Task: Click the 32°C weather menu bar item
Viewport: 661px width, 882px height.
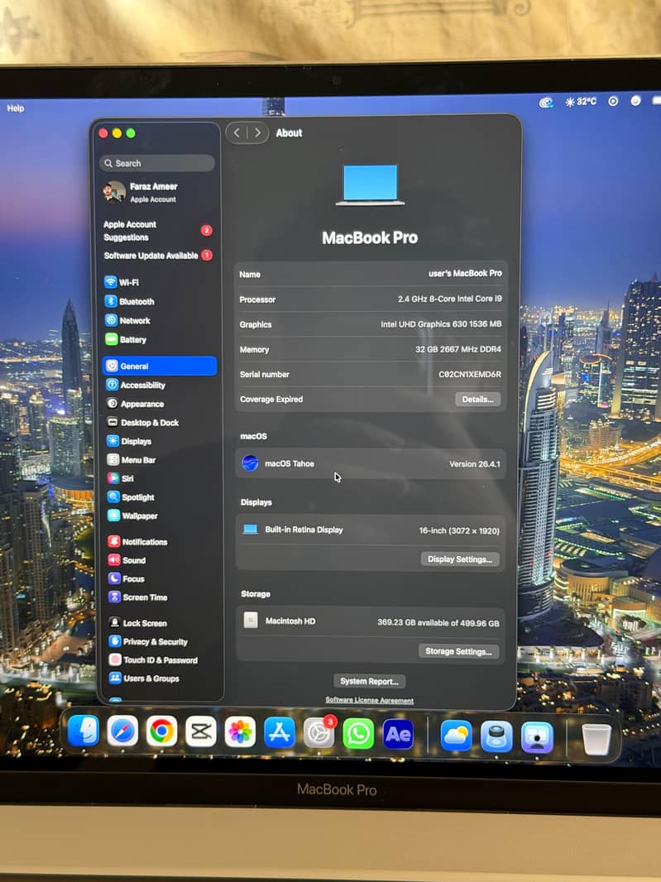Action: click(x=581, y=102)
